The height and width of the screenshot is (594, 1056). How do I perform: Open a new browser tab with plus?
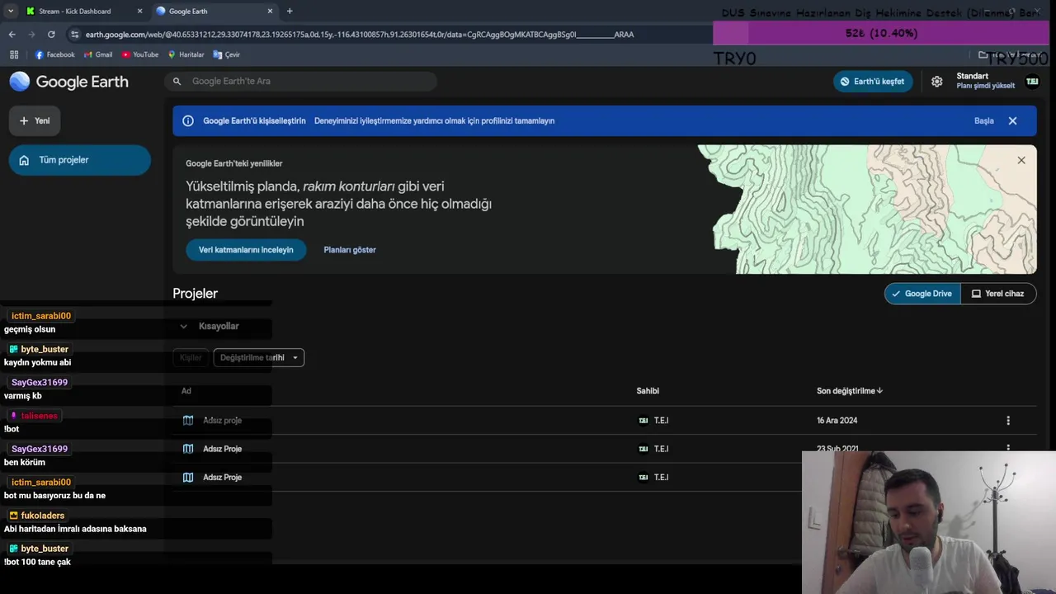pyautogui.click(x=290, y=12)
